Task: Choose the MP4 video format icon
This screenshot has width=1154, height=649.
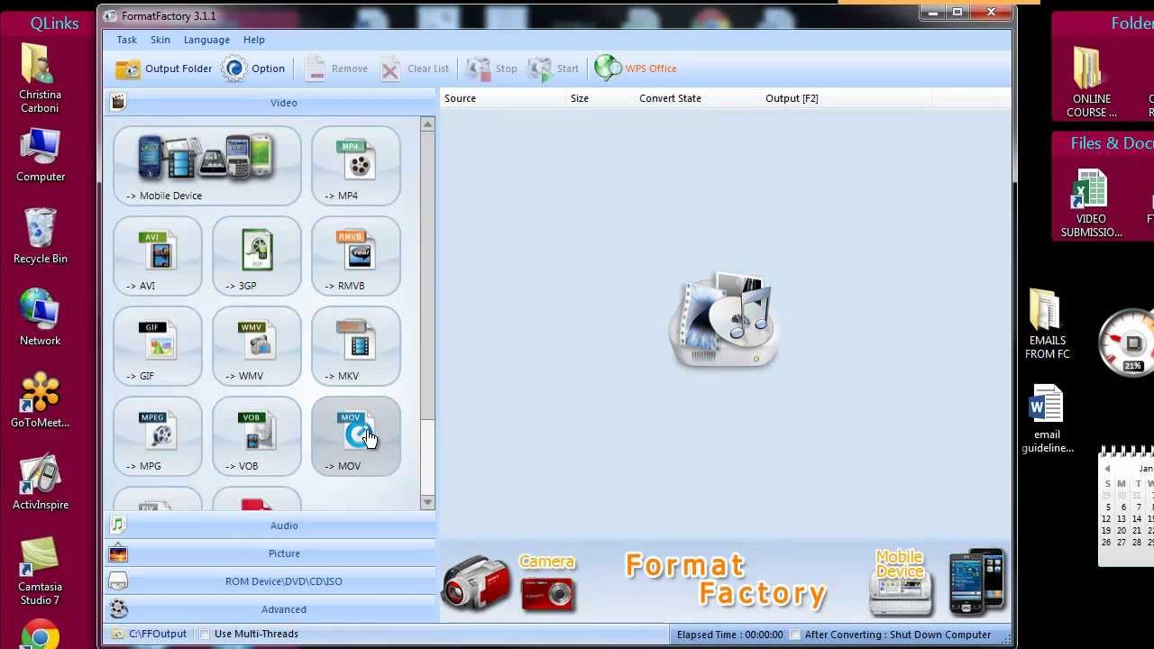Action: (356, 166)
